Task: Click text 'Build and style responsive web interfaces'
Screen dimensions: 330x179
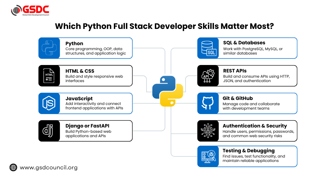Action: coord(94,78)
